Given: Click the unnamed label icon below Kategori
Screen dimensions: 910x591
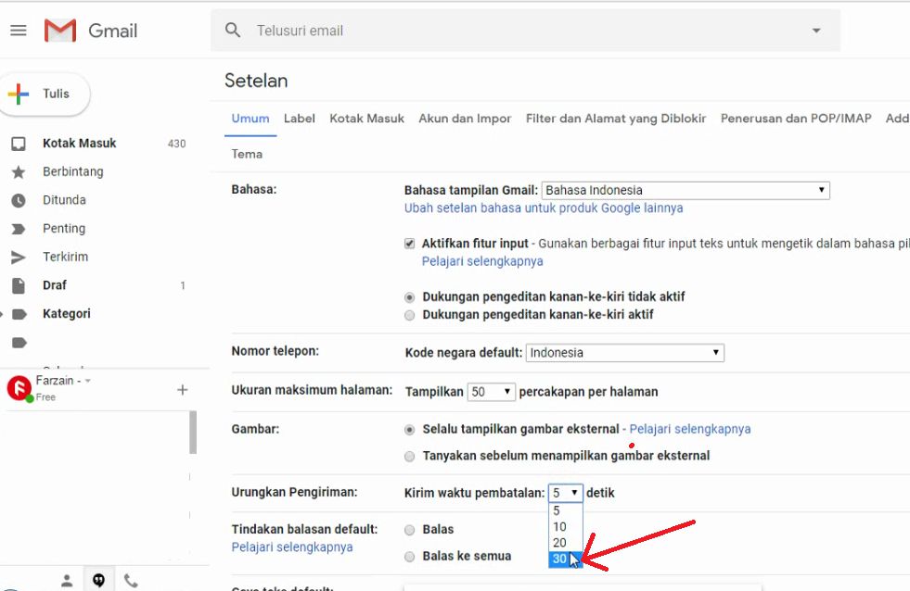Looking at the screenshot, I should (19, 343).
